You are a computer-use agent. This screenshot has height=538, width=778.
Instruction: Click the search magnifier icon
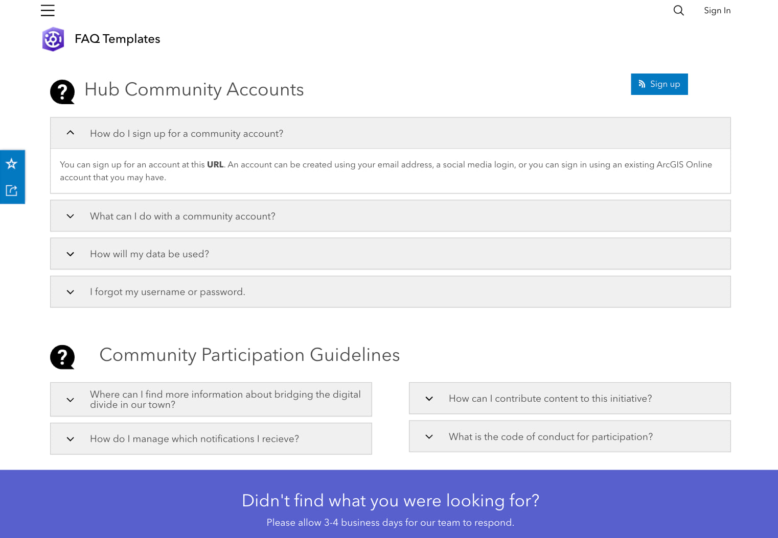678,10
